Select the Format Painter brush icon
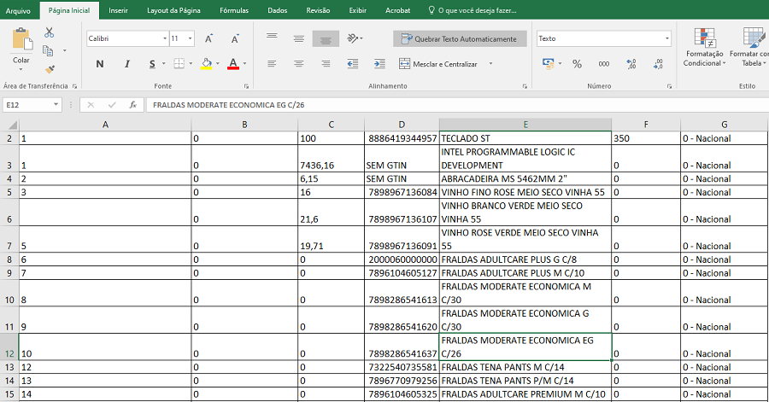Screen dimensions: 769x402 (49, 69)
